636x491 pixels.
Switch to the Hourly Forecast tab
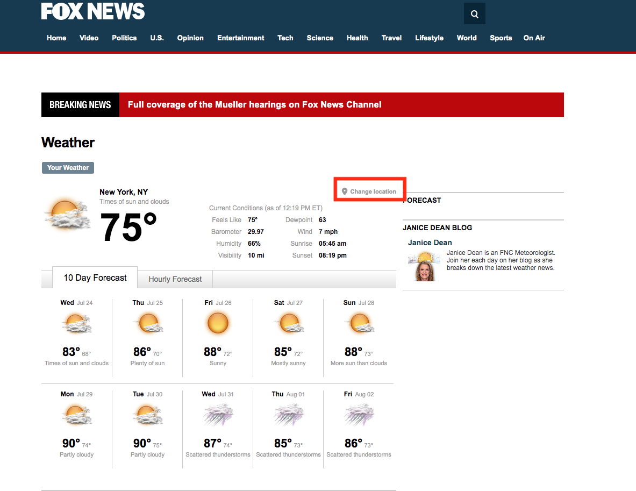point(175,279)
